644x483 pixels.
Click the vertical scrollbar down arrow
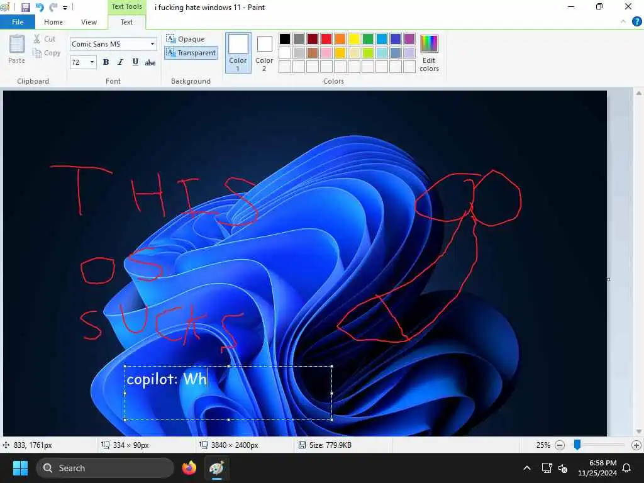(639, 431)
